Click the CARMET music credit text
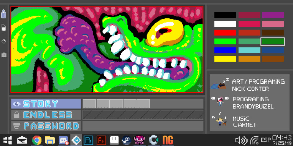293x146 pixels. 245,125
